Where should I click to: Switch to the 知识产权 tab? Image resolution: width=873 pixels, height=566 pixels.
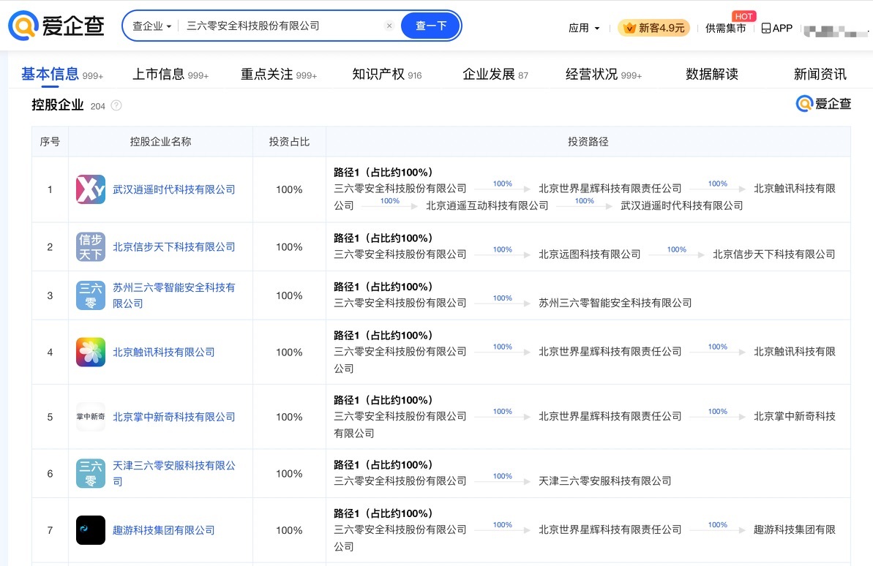386,75
